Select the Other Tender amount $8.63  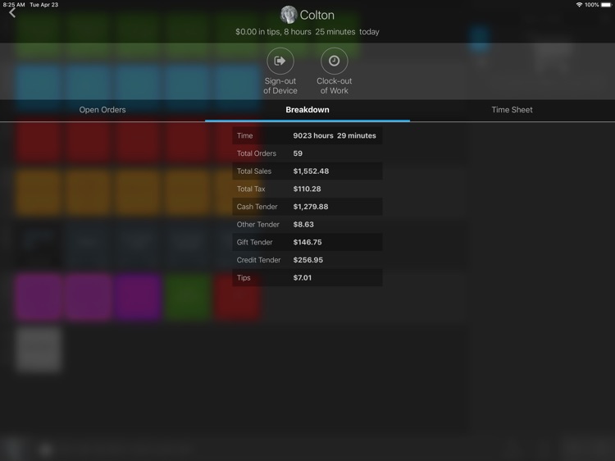[303, 225]
